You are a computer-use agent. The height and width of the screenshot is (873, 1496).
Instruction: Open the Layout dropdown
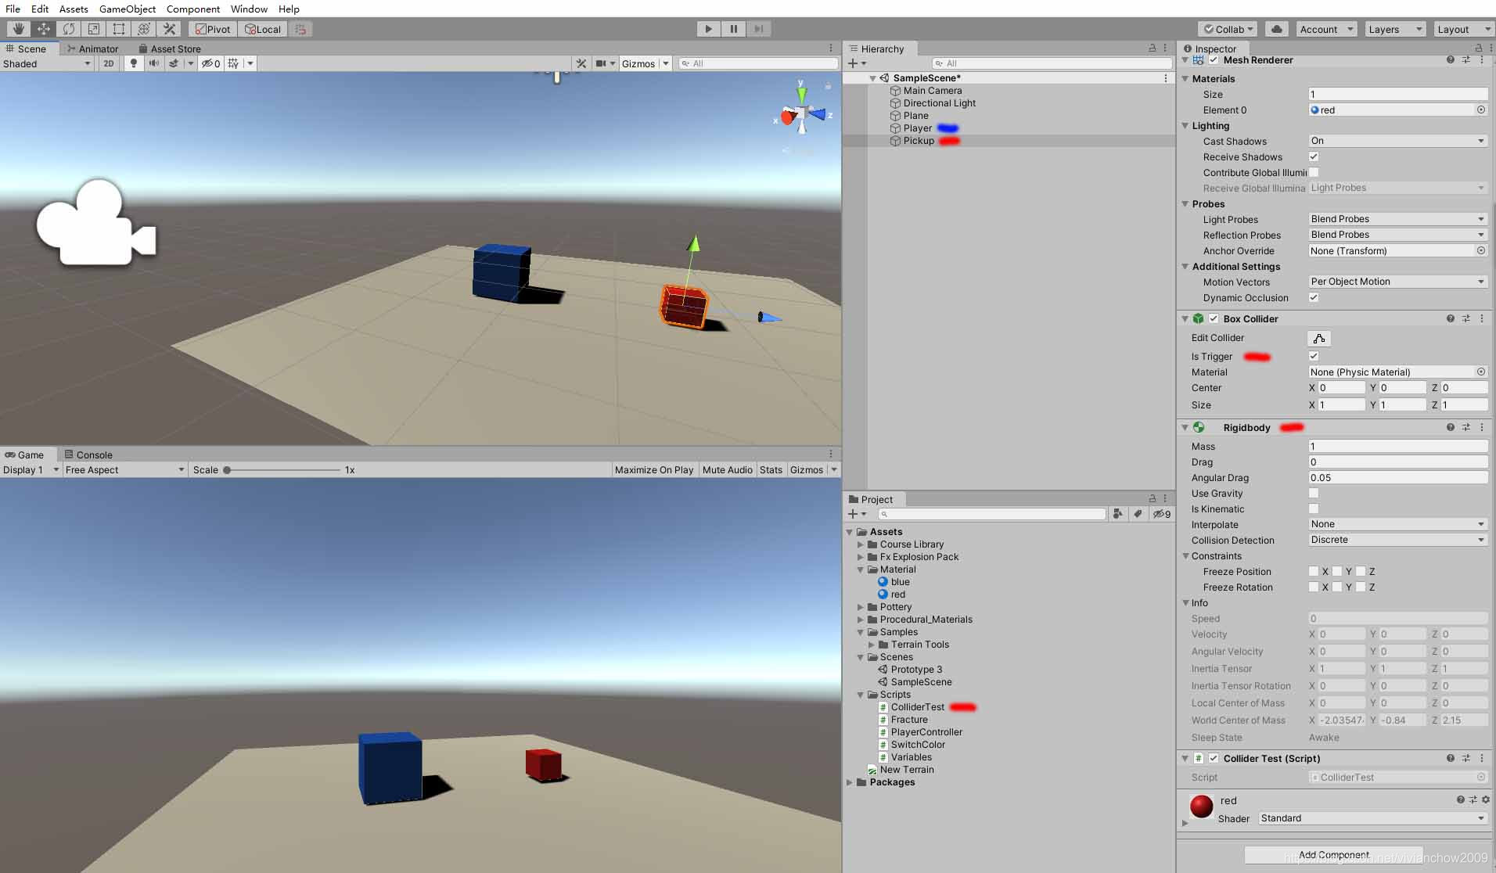pyautogui.click(x=1462, y=29)
